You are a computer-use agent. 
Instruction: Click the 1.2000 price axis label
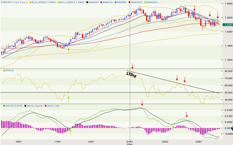[x=229, y=32]
